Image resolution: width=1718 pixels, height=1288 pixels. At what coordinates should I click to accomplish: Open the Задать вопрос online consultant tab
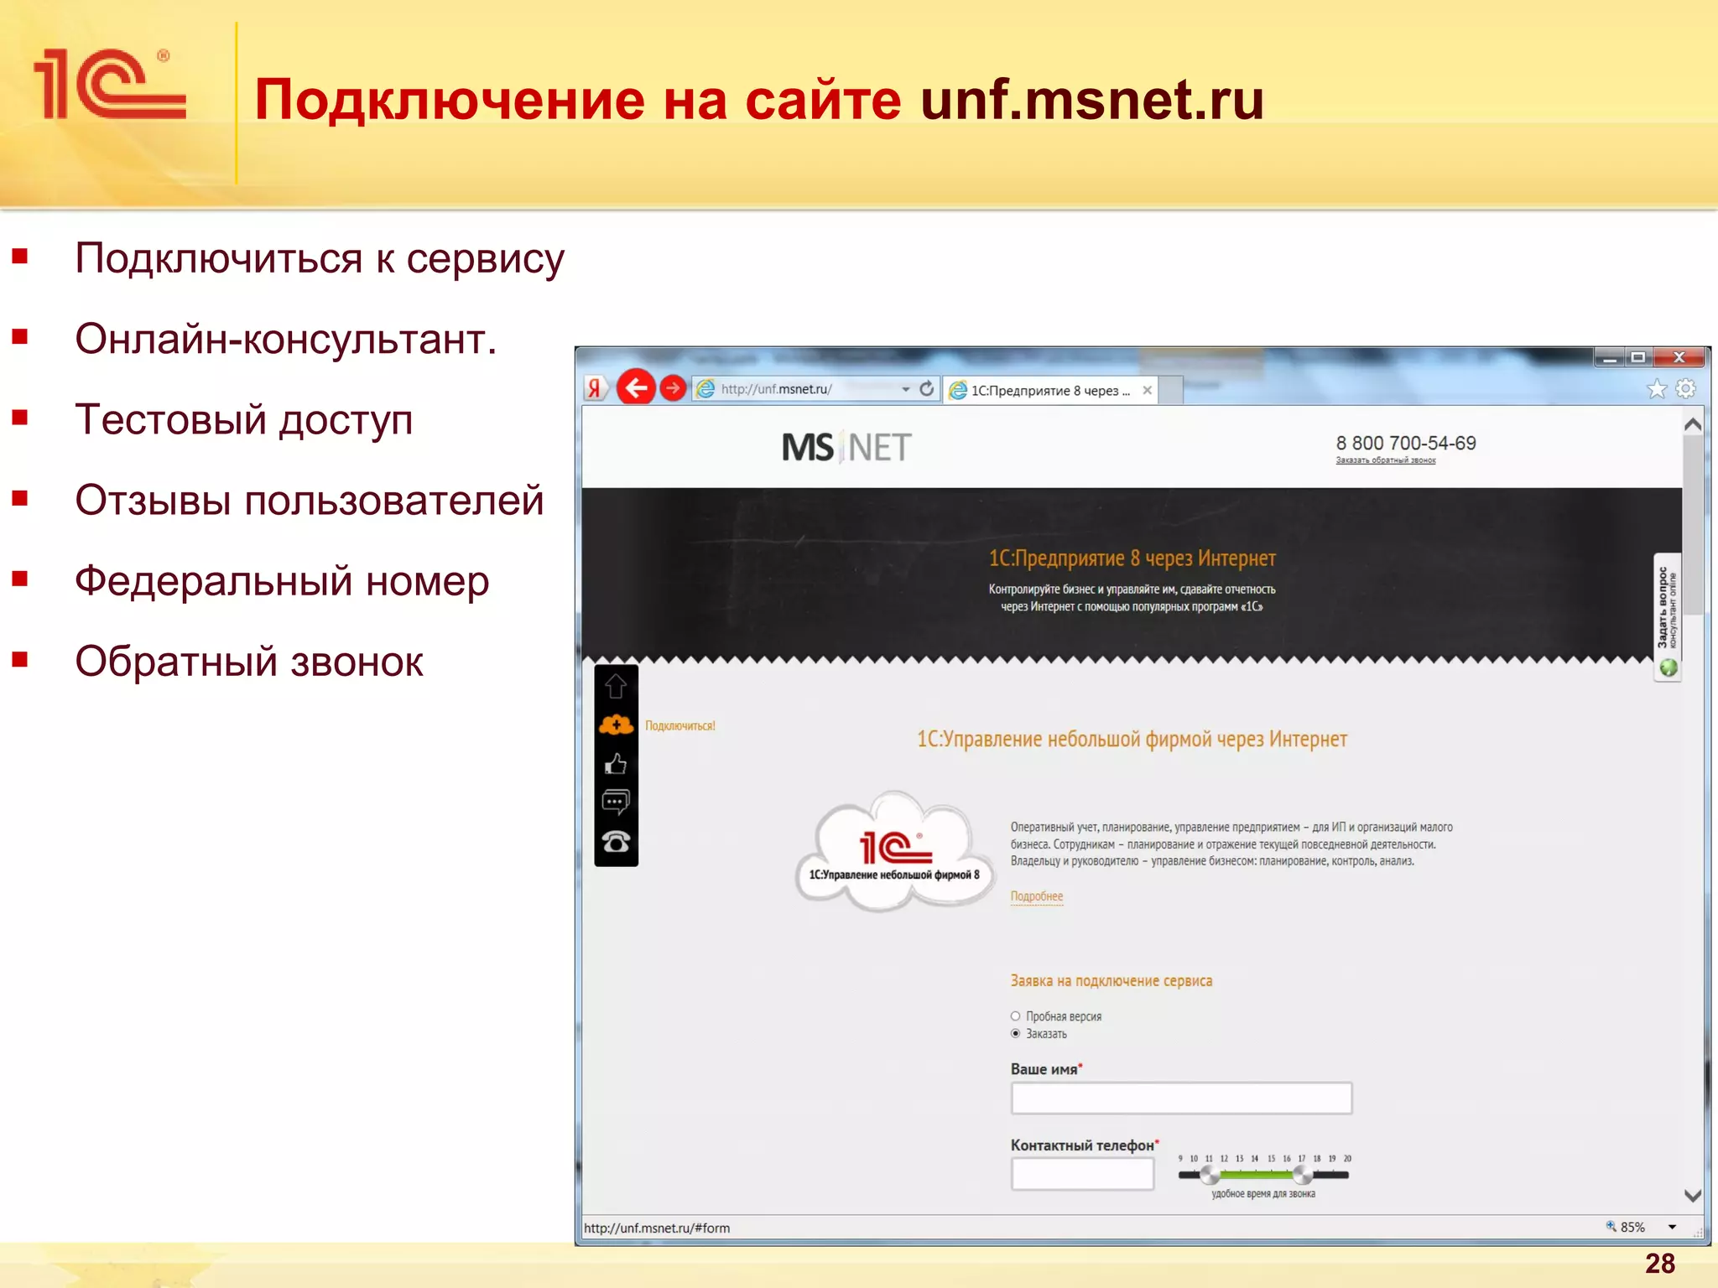(1668, 618)
